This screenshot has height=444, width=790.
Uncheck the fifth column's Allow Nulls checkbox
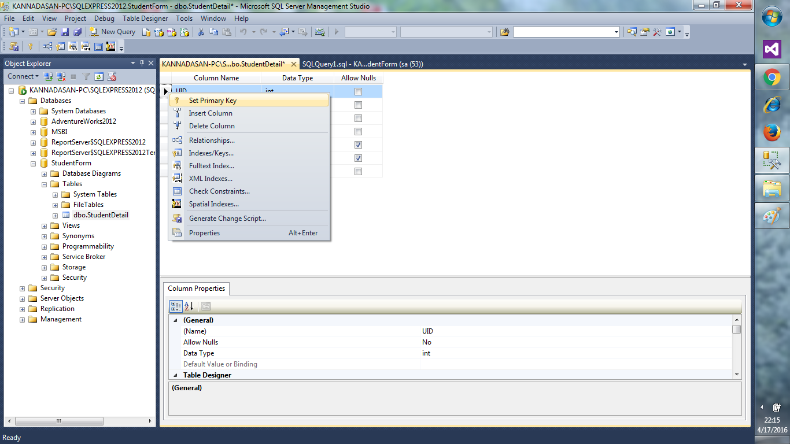(x=357, y=145)
